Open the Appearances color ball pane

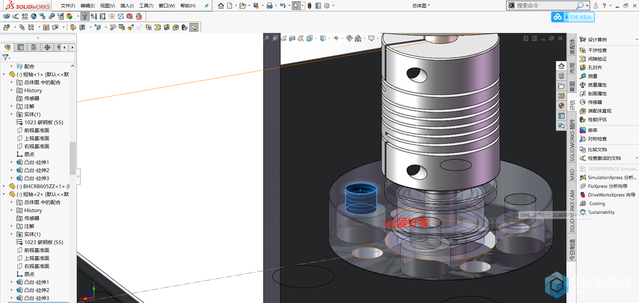[x=561, y=106]
